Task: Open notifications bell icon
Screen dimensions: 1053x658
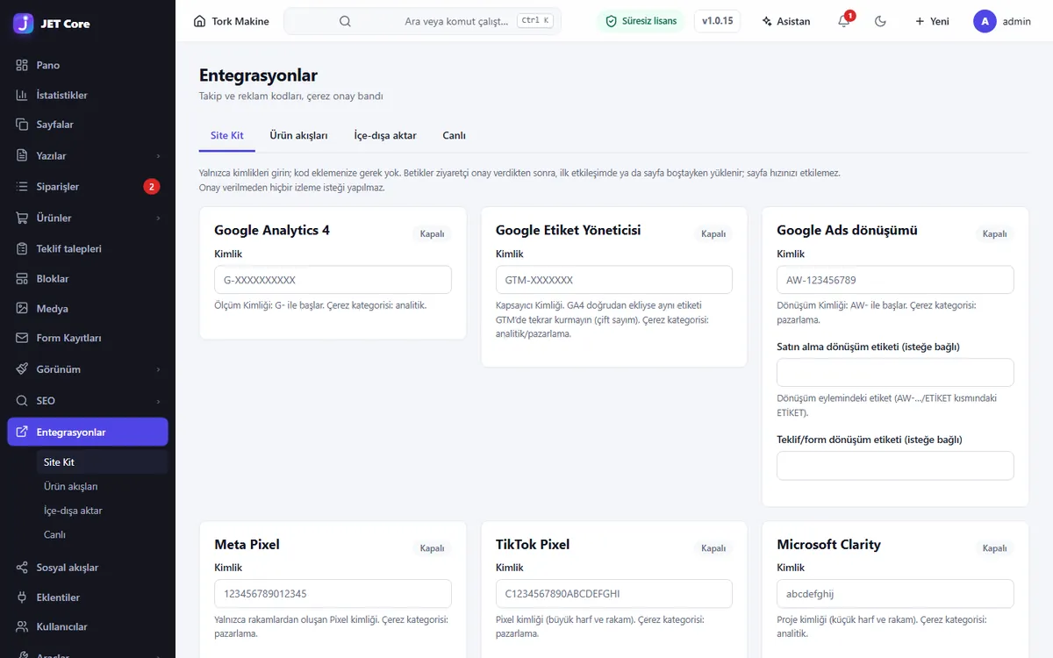Action: (x=844, y=21)
